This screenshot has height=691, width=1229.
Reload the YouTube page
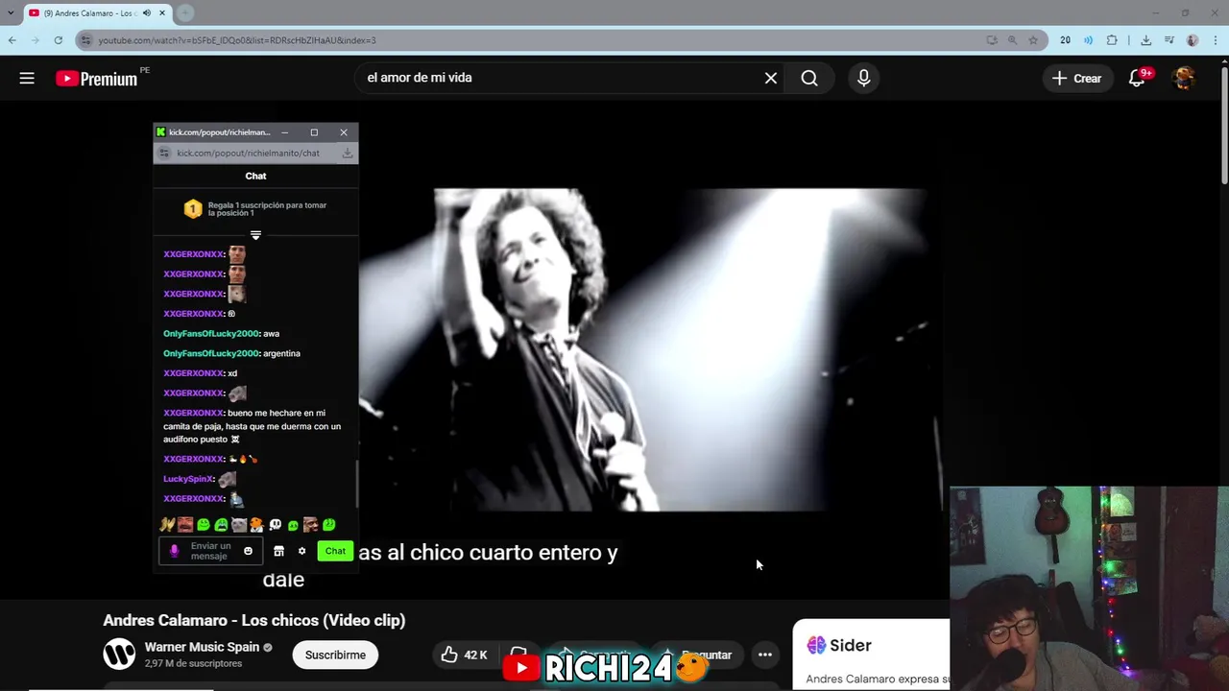tap(59, 40)
